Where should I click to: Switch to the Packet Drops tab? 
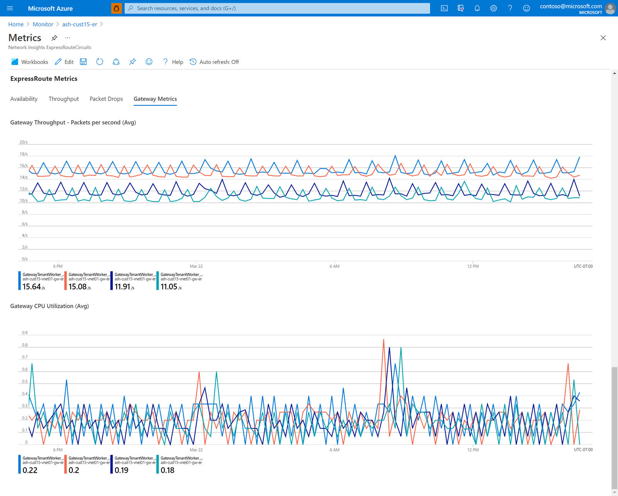(x=106, y=99)
